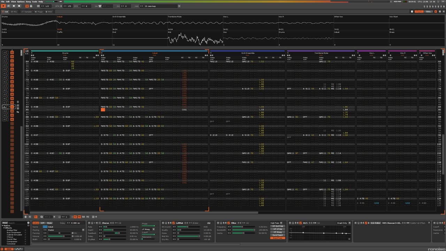Switch to the MIDI tab

[x=48, y=12]
